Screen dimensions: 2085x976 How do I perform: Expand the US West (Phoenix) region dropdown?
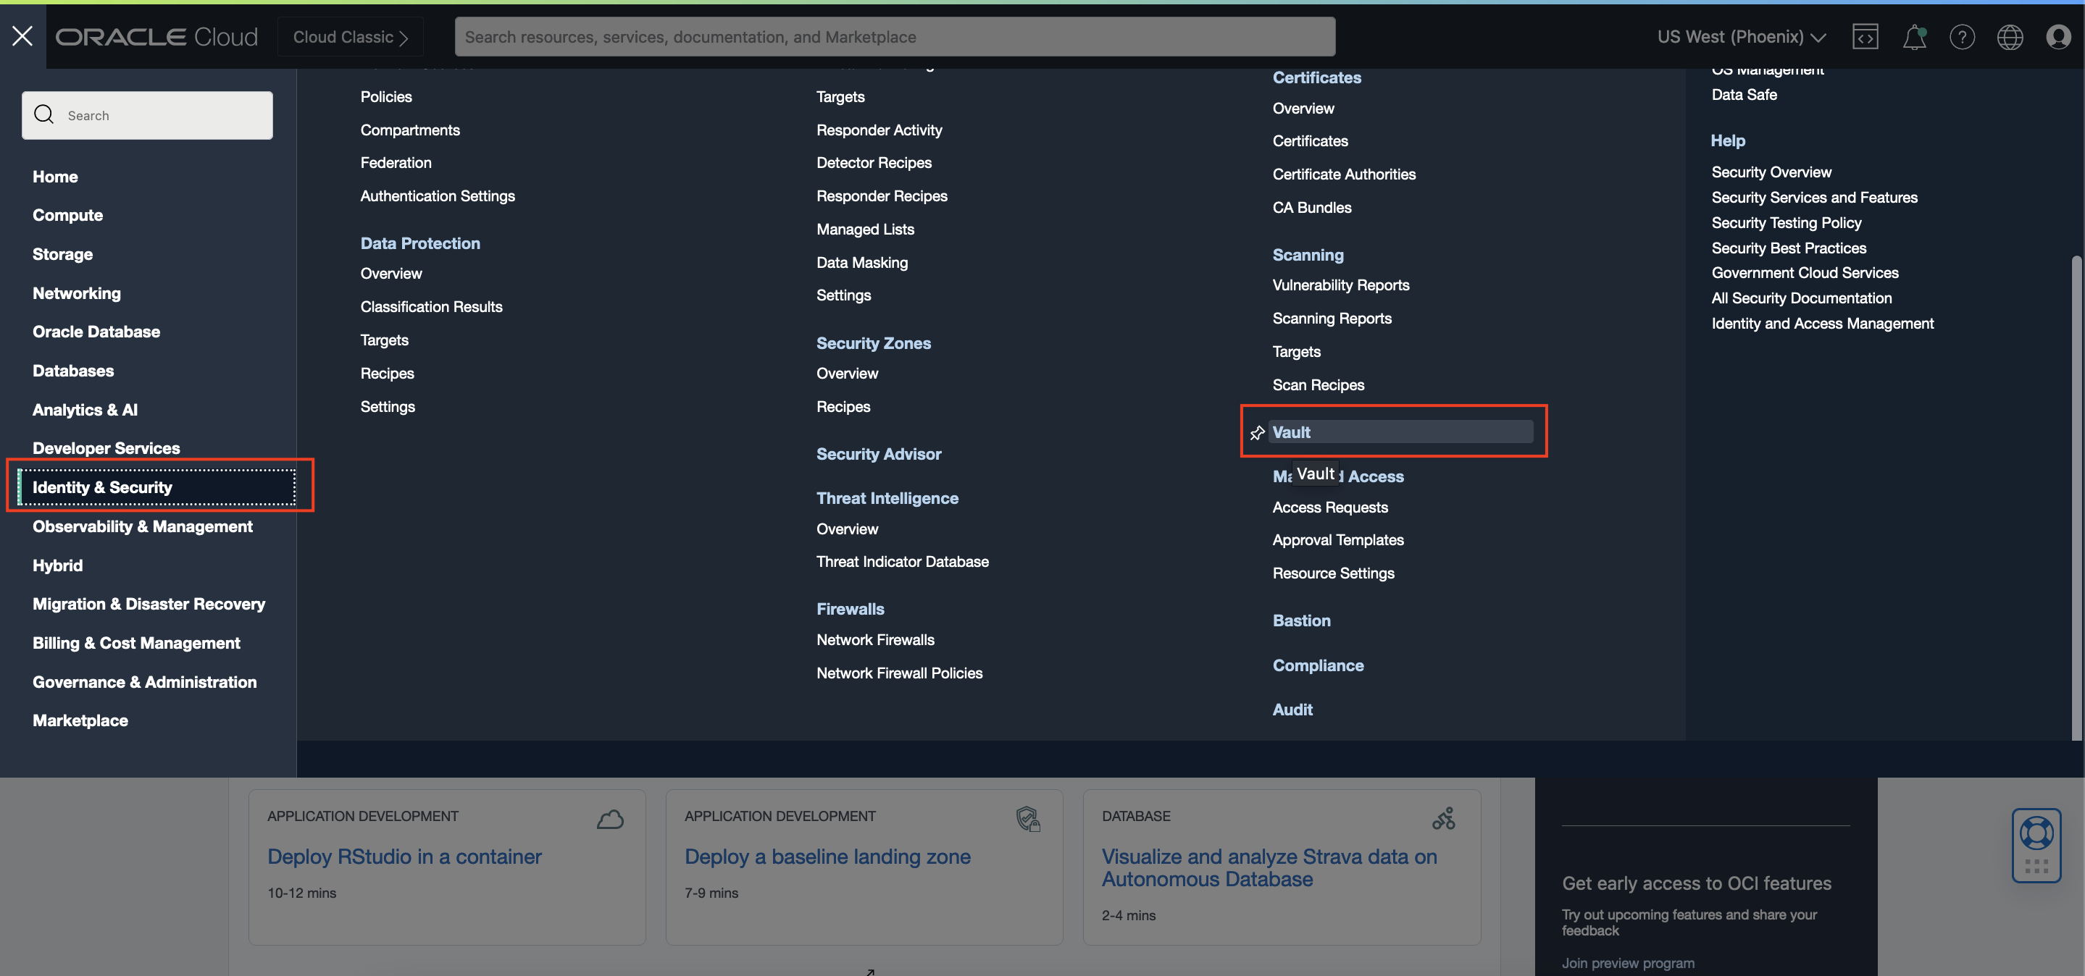[x=1741, y=36]
